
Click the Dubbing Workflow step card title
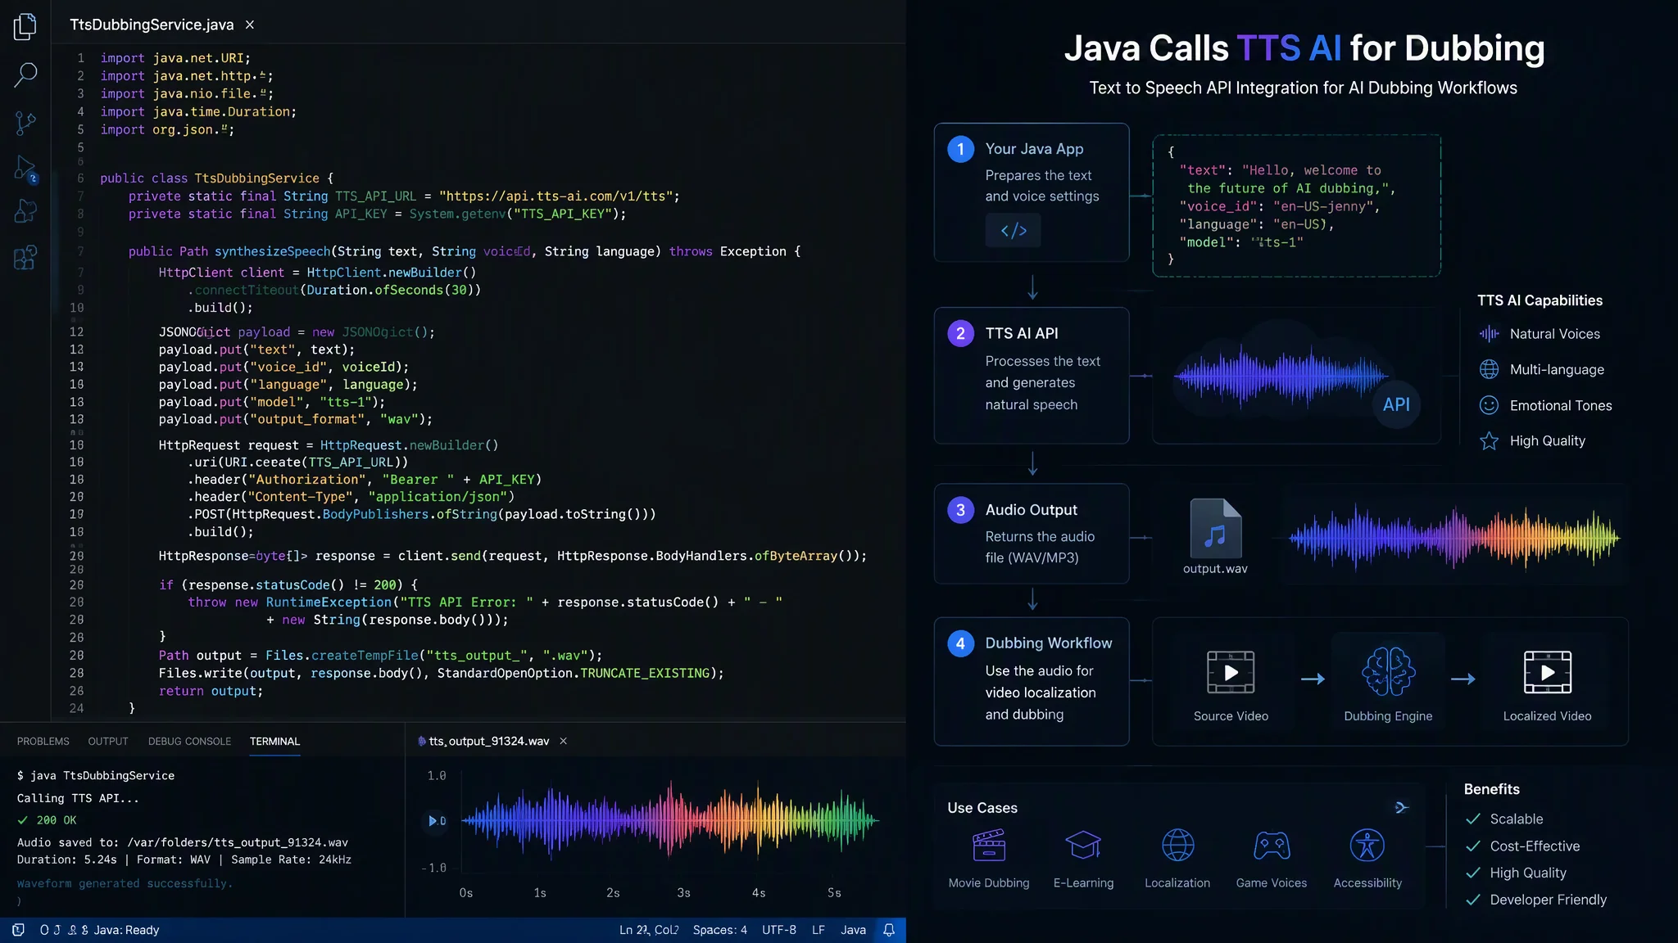click(x=1049, y=643)
